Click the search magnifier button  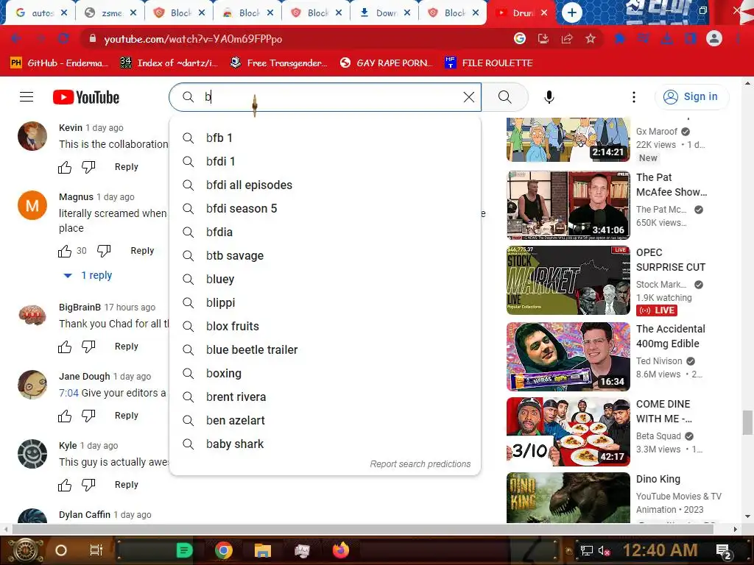click(x=505, y=97)
